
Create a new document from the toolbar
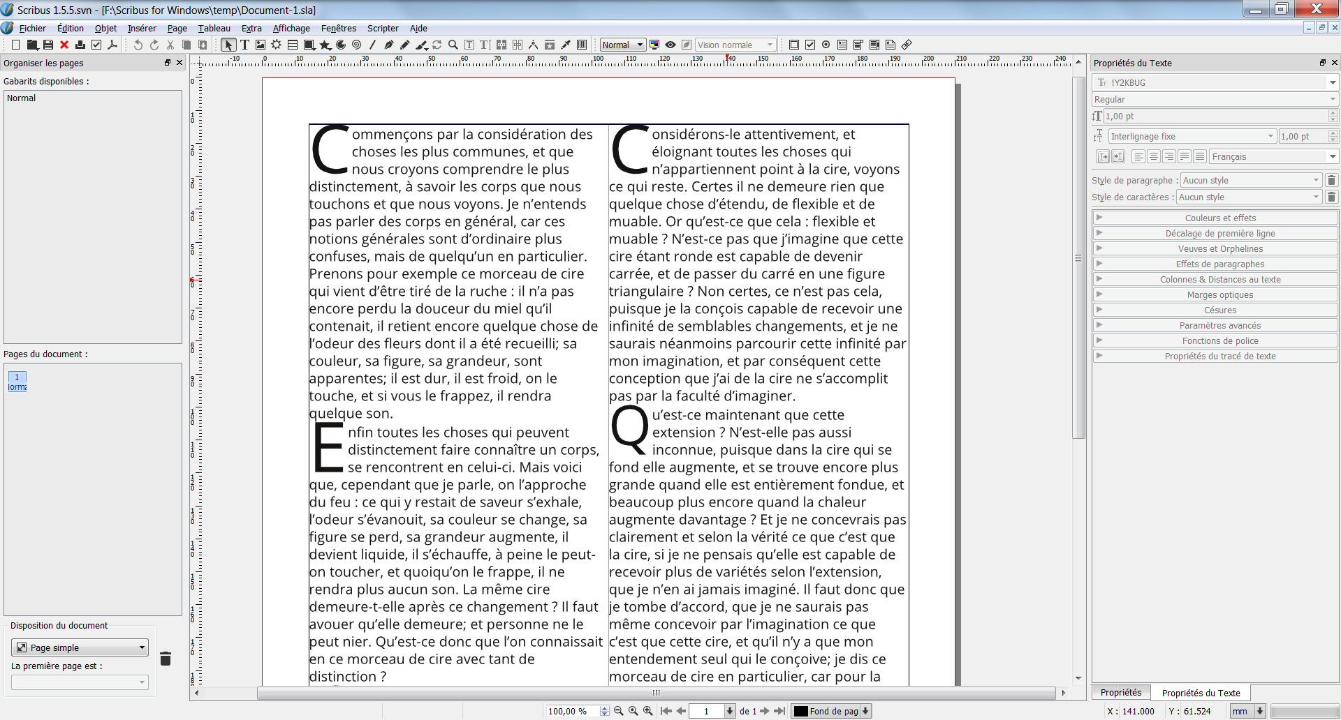click(15, 45)
